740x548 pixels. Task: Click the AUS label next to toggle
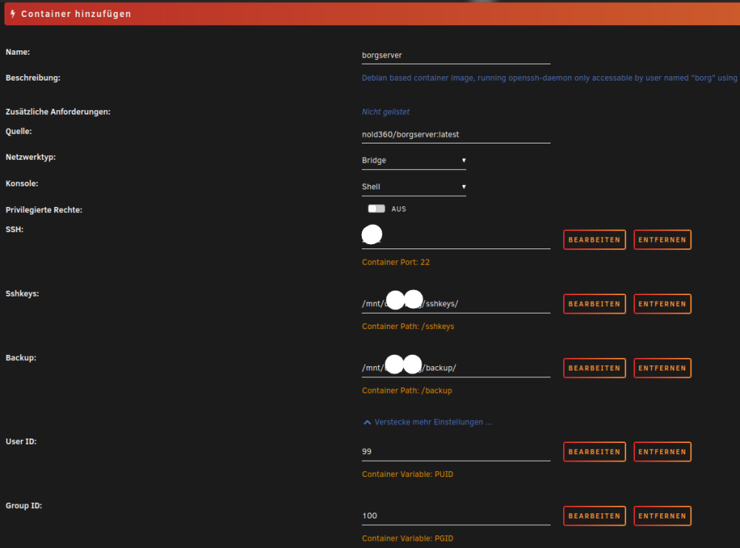(398, 209)
